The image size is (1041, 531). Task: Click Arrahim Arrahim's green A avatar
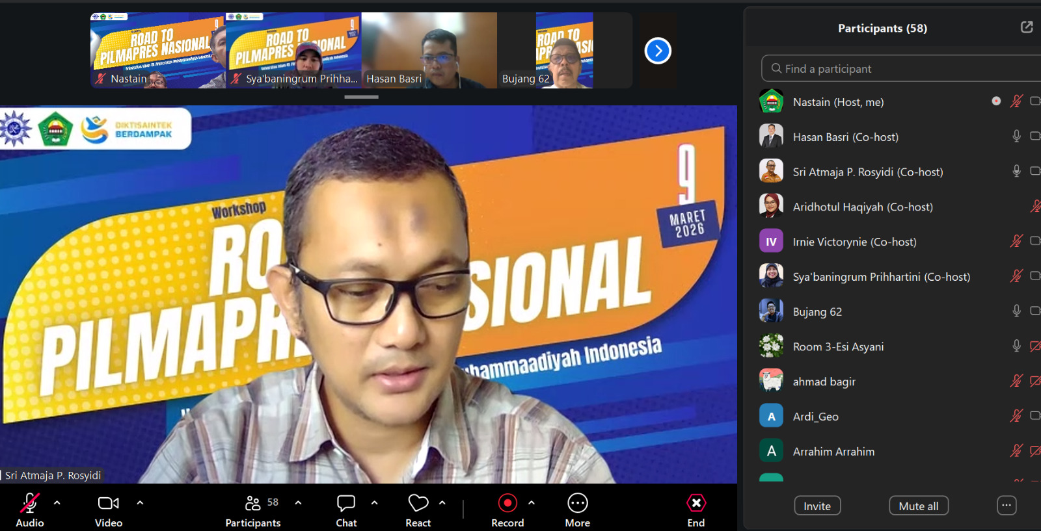tap(771, 451)
